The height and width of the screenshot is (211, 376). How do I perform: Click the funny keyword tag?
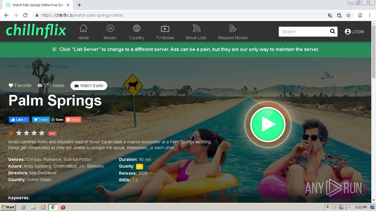point(65,198)
